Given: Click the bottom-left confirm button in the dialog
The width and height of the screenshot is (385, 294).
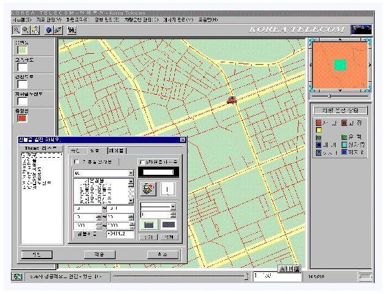Looking at the screenshot, I should pyautogui.click(x=37, y=254).
